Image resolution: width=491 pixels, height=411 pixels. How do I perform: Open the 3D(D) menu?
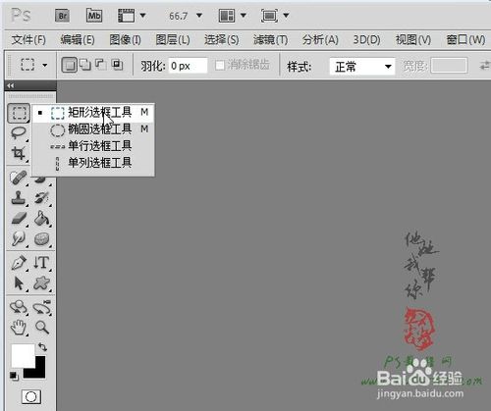pos(366,40)
